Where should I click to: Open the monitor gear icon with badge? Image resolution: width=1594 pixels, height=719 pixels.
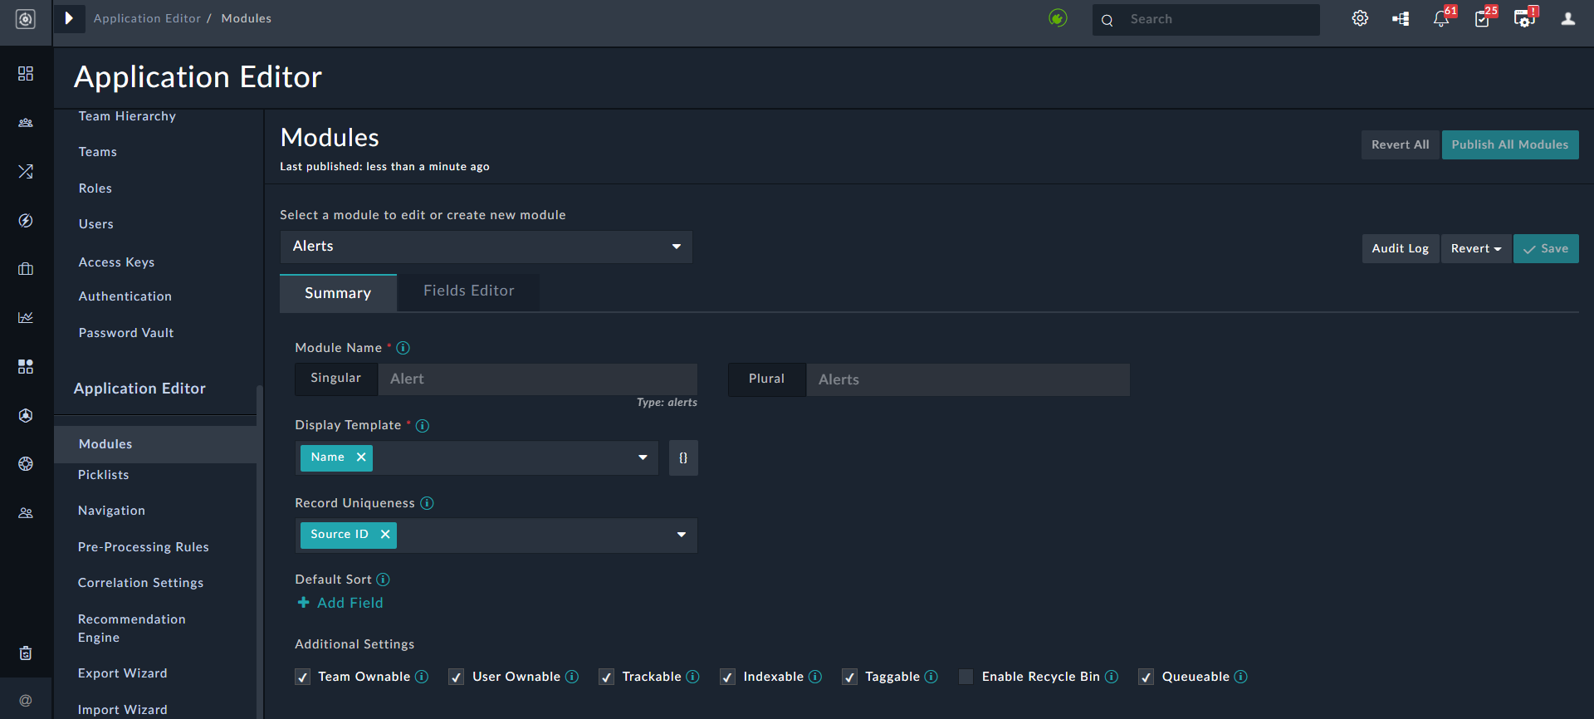pyautogui.click(x=1524, y=18)
